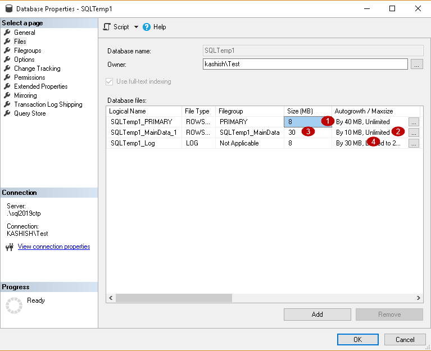Click the database icon in title bar
The width and height of the screenshot is (431, 351).
pos(9,9)
